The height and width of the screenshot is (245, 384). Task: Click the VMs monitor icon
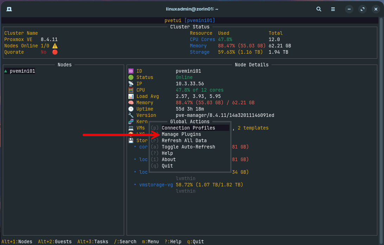click(x=131, y=128)
